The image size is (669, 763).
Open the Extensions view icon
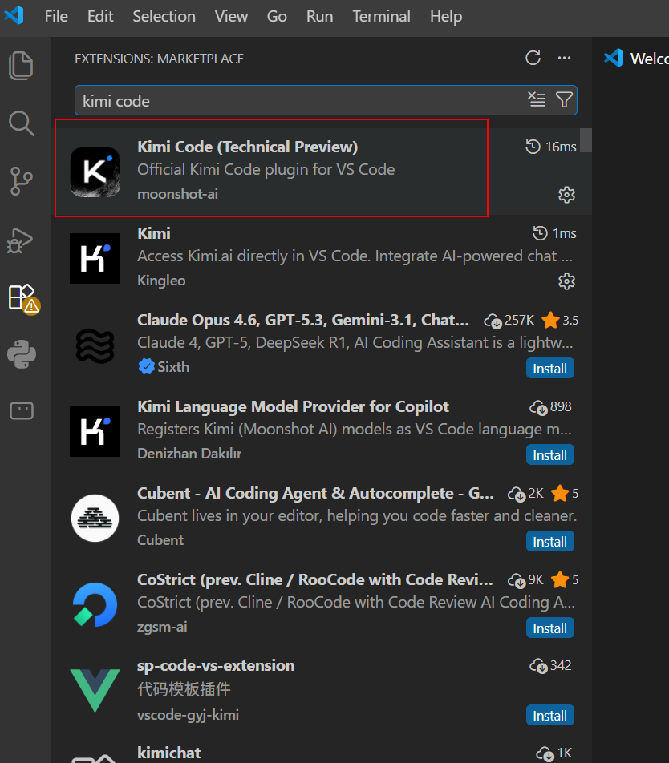click(23, 298)
